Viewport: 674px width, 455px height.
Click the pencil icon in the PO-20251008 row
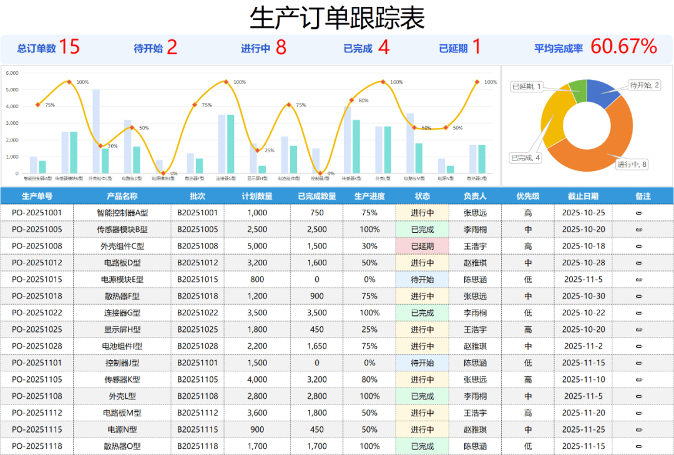pyautogui.click(x=638, y=246)
